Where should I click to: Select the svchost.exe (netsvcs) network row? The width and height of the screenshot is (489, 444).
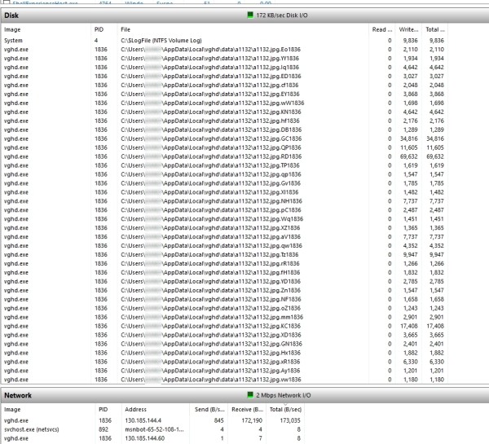coord(153,429)
